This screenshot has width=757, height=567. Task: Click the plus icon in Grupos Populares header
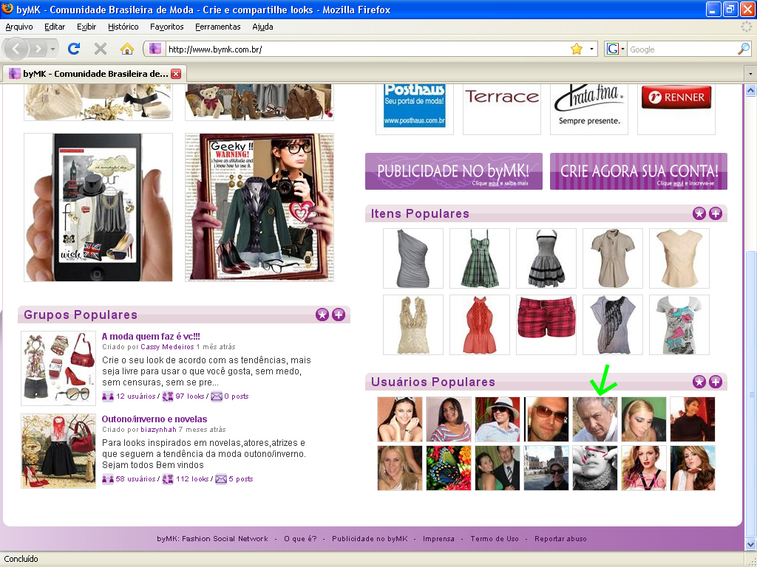coord(339,315)
